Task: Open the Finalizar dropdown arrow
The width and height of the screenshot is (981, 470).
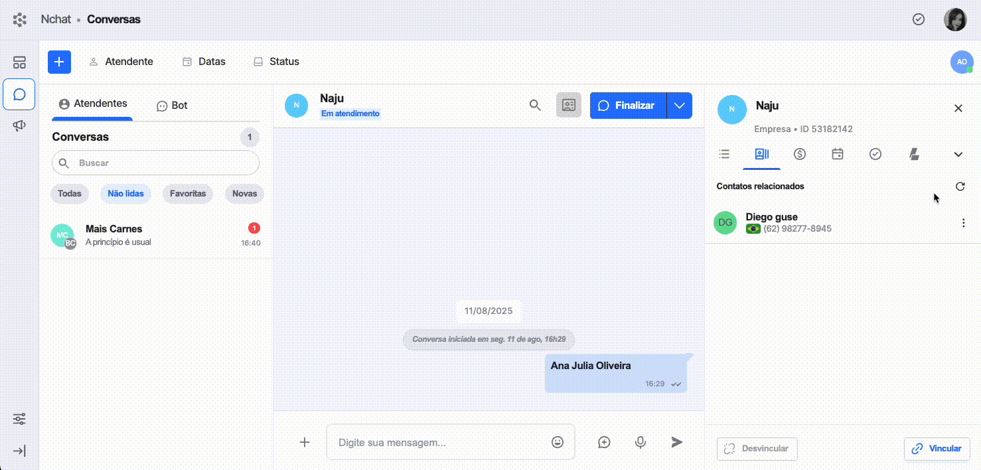Action: click(680, 106)
